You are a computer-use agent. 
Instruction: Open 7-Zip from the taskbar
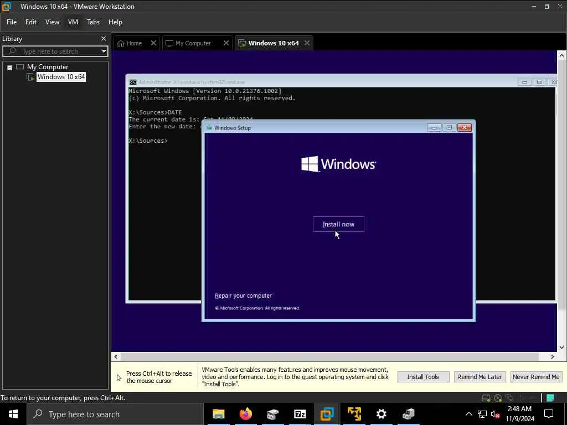click(300, 414)
